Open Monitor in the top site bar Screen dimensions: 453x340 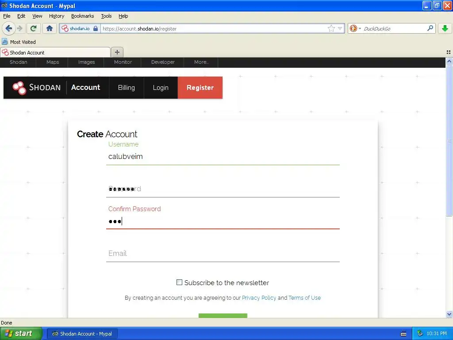pos(123,62)
